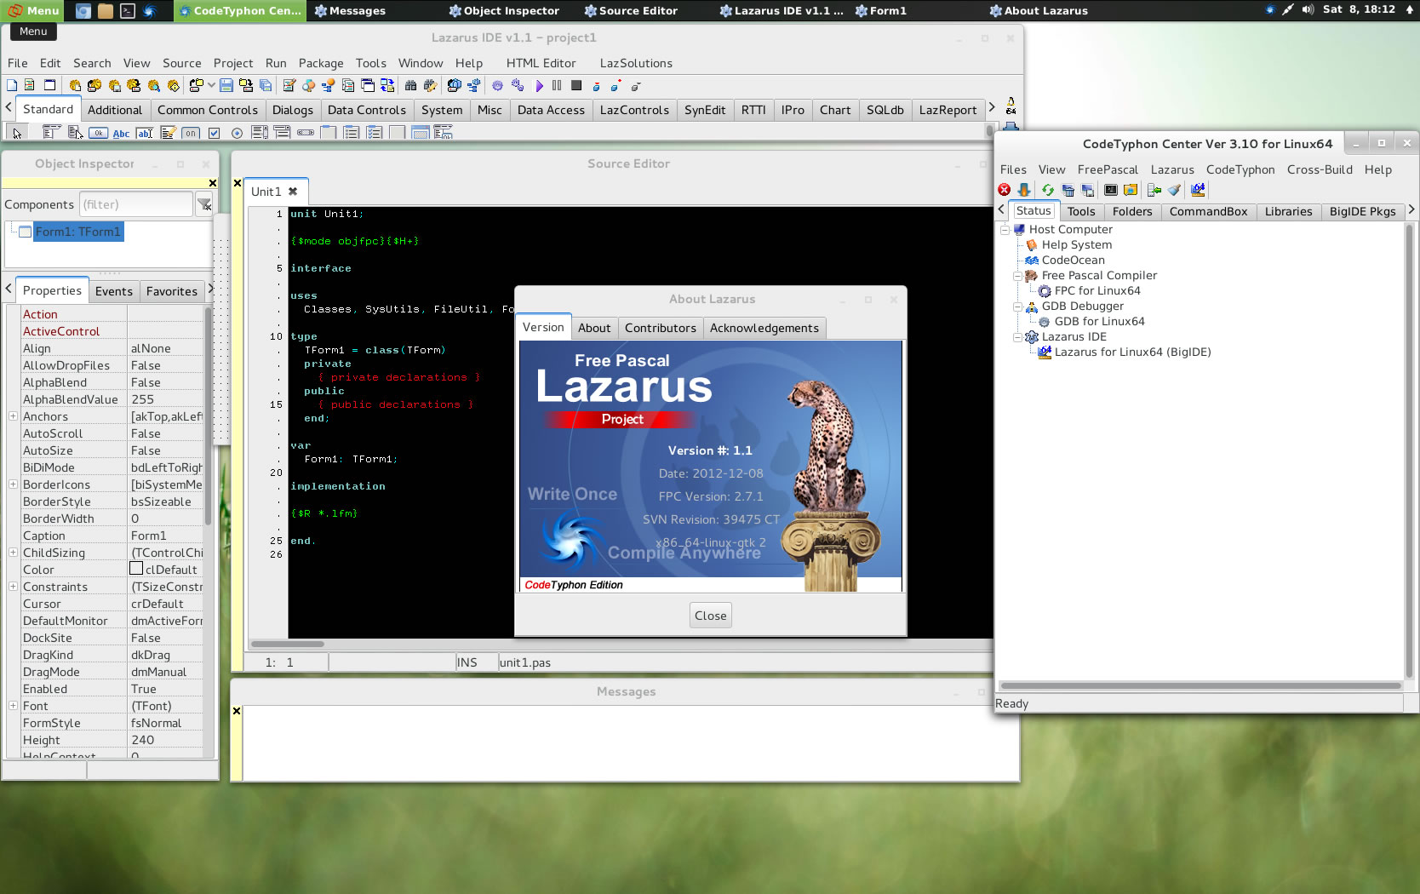Viewport: 1420px width, 894px height.
Task: Open the dropdown arrow beside the toolbar view-units icon
Action: pos(210,85)
